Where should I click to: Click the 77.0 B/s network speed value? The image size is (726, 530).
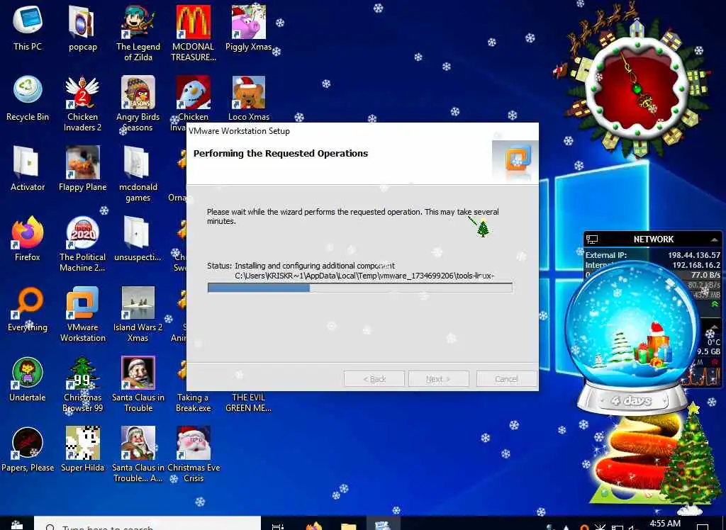pyautogui.click(x=705, y=275)
